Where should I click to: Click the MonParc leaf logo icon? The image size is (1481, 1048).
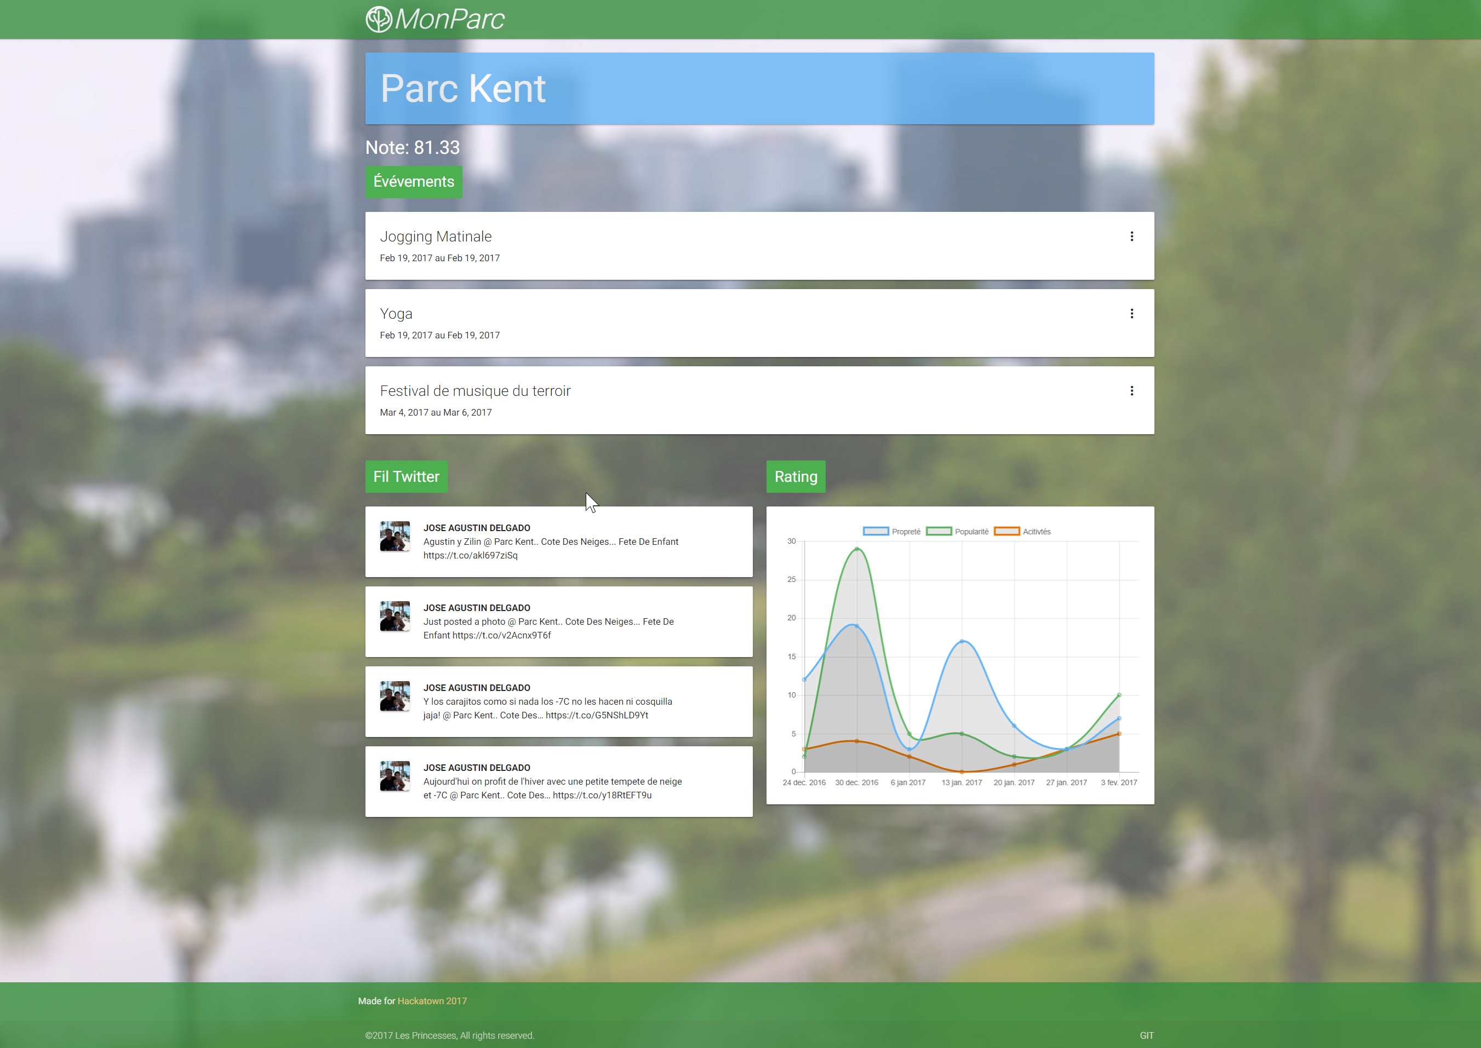379,19
